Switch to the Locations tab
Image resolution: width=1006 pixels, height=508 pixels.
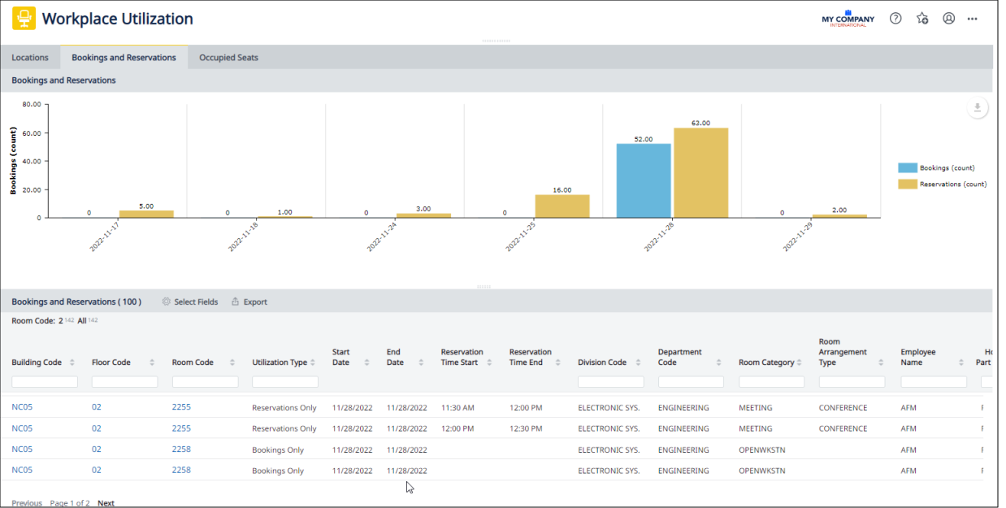tap(30, 58)
